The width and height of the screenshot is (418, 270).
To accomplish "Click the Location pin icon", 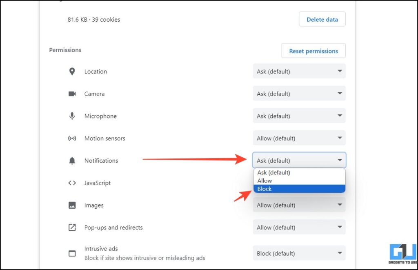I will (x=72, y=71).
